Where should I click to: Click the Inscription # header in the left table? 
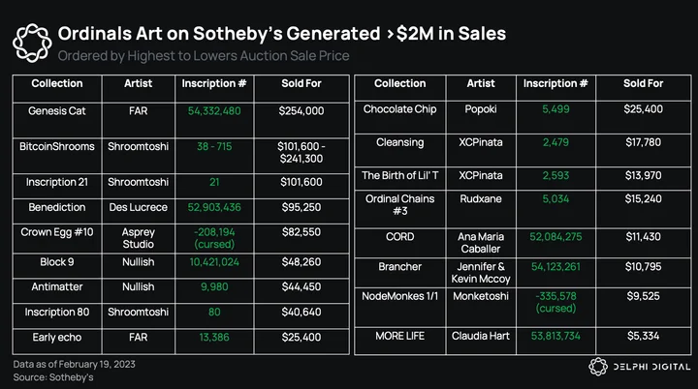pyautogui.click(x=214, y=83)
